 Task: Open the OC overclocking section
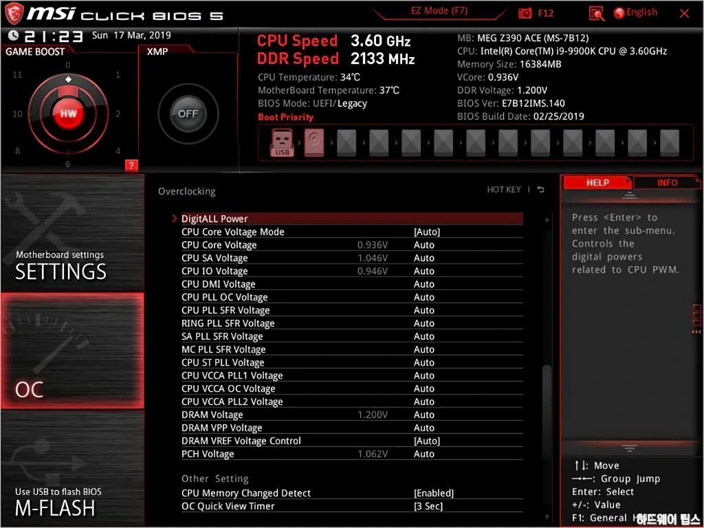coord(72,351)
